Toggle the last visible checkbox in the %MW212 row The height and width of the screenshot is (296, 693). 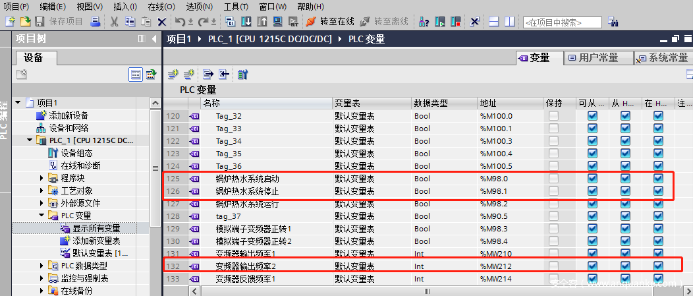click(658, 266)
